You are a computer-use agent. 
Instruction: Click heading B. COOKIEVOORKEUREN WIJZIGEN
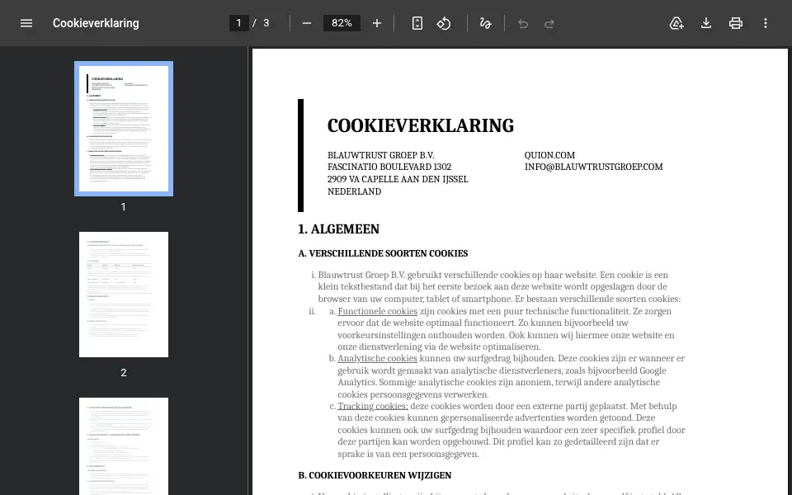click(375, 475)
